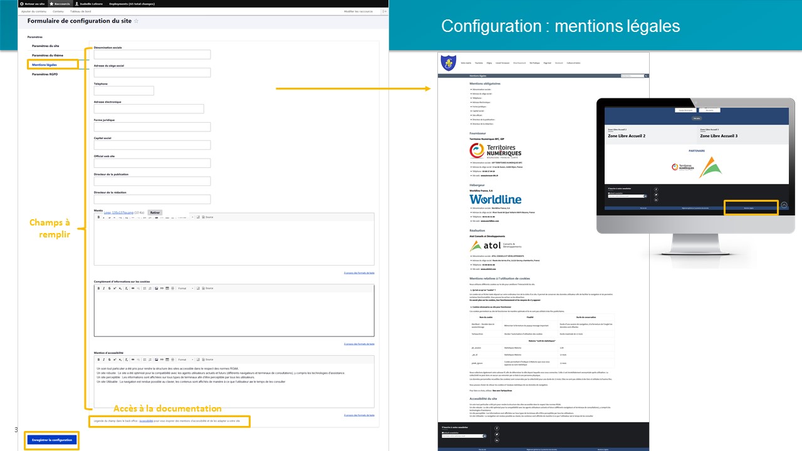Click the Dénomination sociale input field
Image resolution: width=802 pixels, height=451 pixels.
pyautogui.click(x=152, y=54)
